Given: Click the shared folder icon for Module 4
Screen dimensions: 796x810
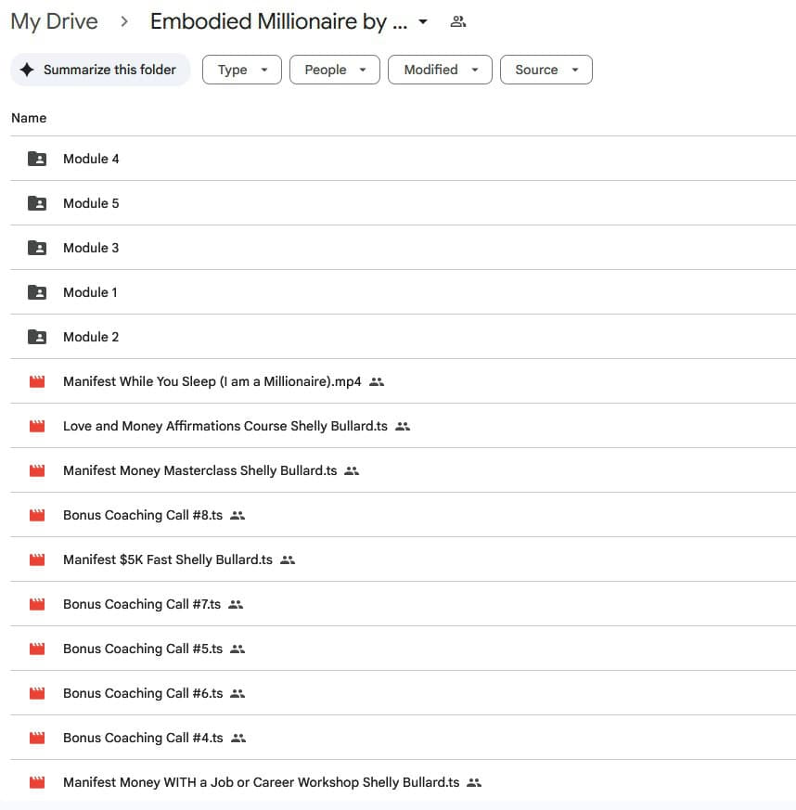Looking at the screenshot, I should click(37, 159).
